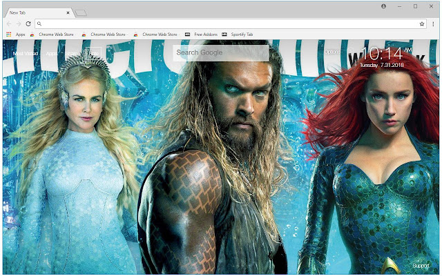Open the user profile icon in title bar
The image size is (442, 276).
click(384, 6)
